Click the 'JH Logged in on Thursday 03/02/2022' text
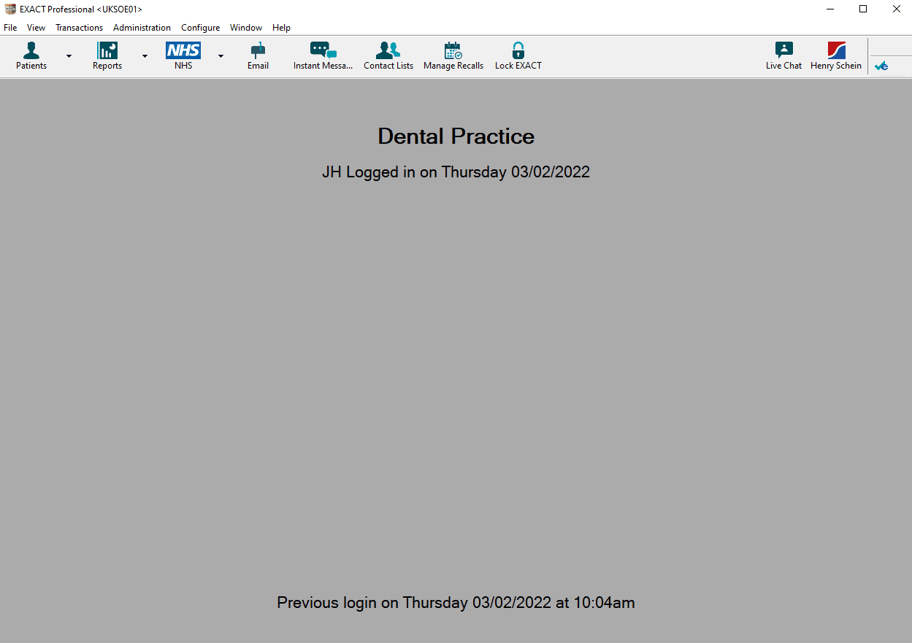The width and height of the screenshot is (912, 643). (x=456, y=172)
